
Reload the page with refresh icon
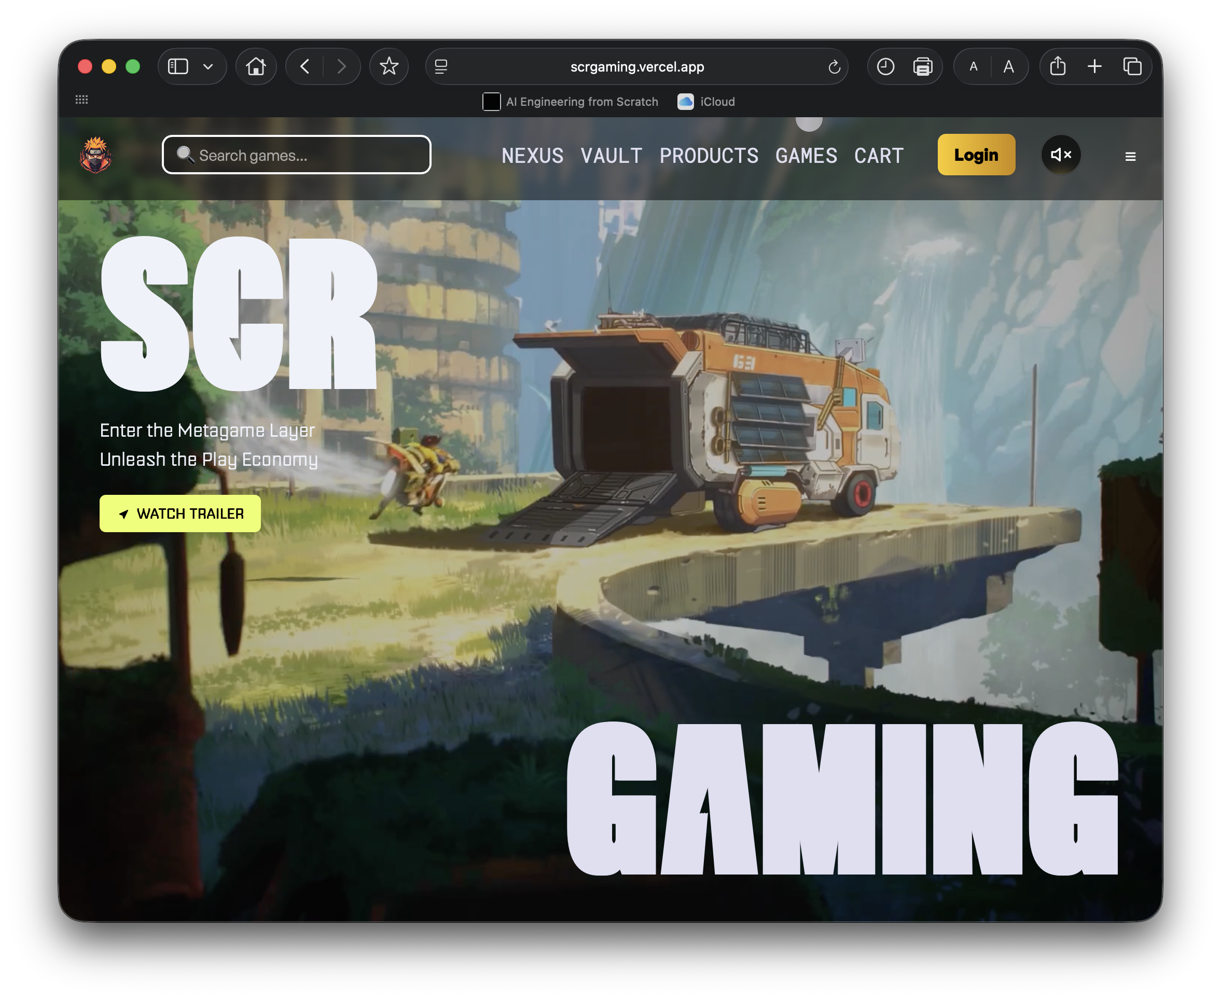(x=835, y=67)
